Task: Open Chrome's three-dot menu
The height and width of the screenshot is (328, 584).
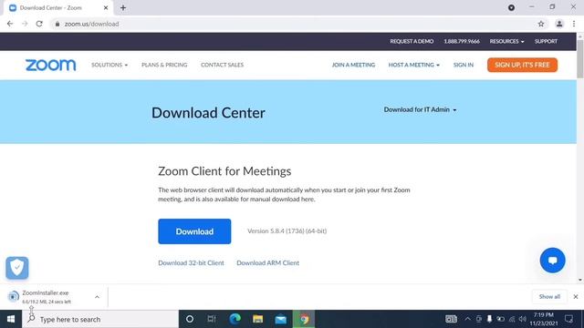Action: [574, 24]
